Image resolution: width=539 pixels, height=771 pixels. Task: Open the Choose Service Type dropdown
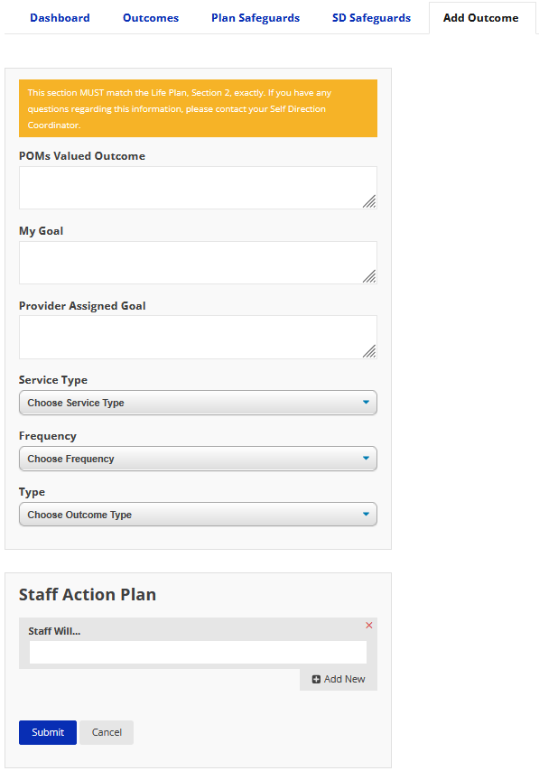tap(199, 403)
